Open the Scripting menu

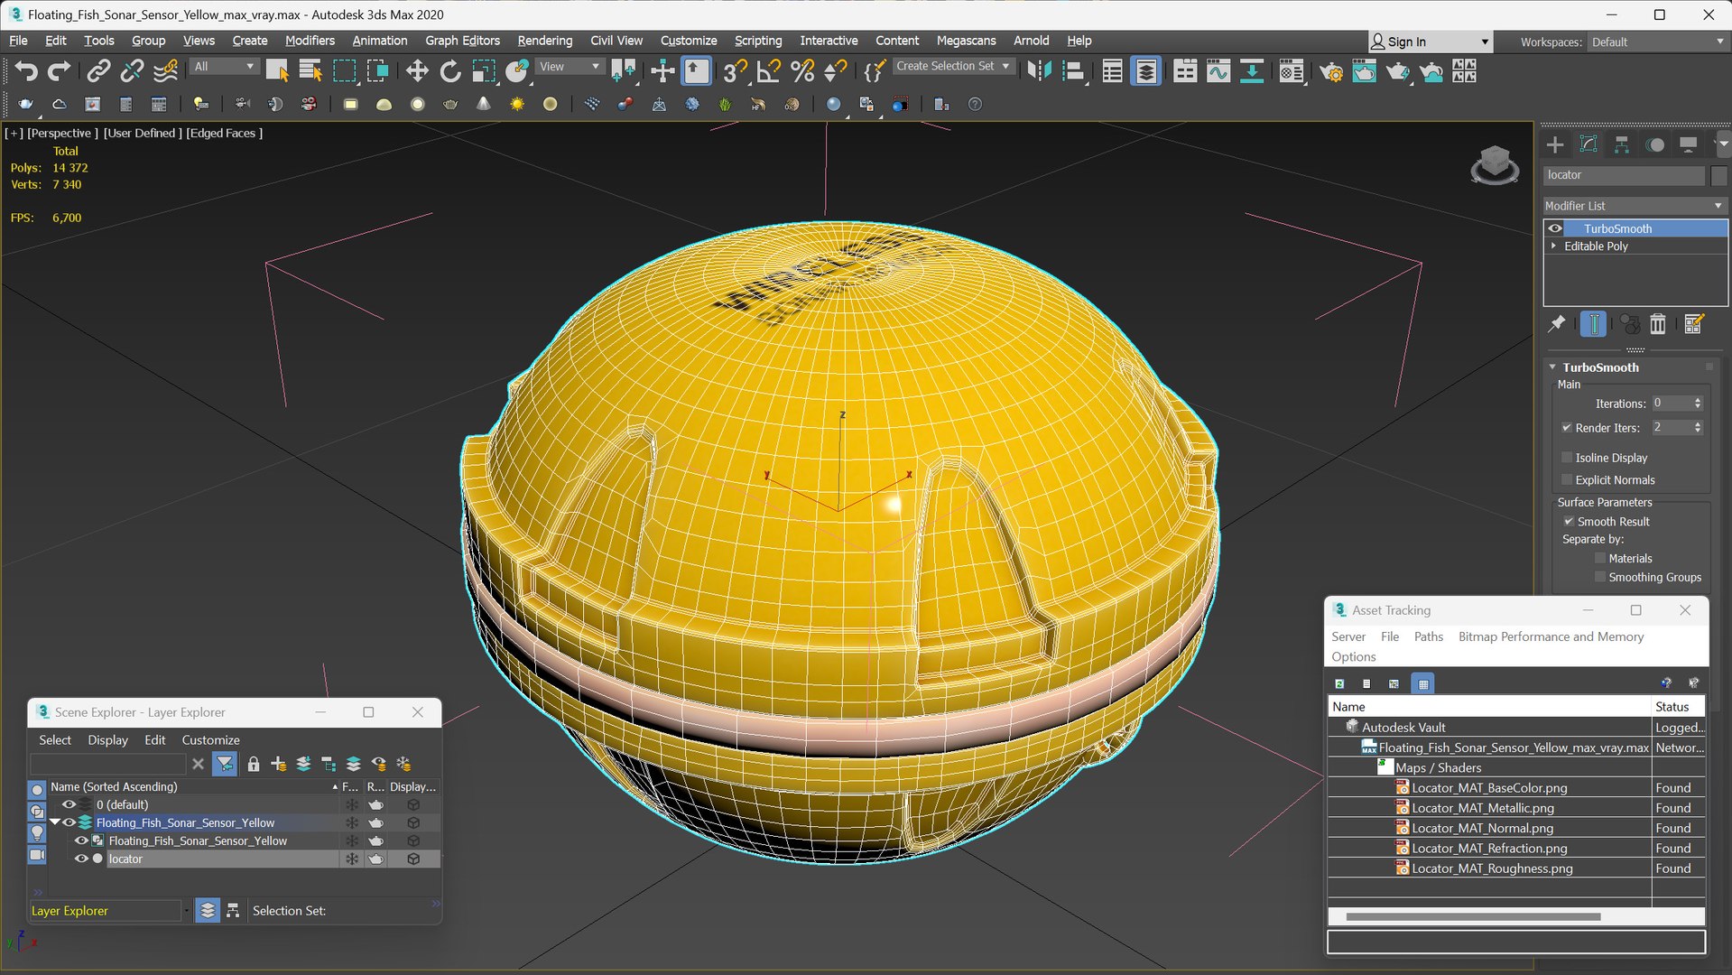(x=757, y=41)
